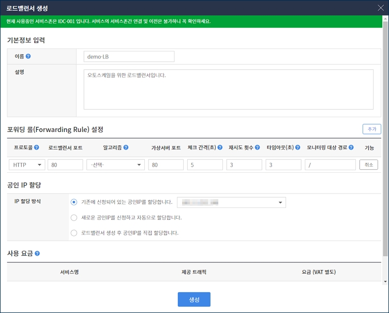Click the help icon beside 프로토콜 header
Image resolution: width=389 pixels, height=313 pixels.
tap(37, 147)
